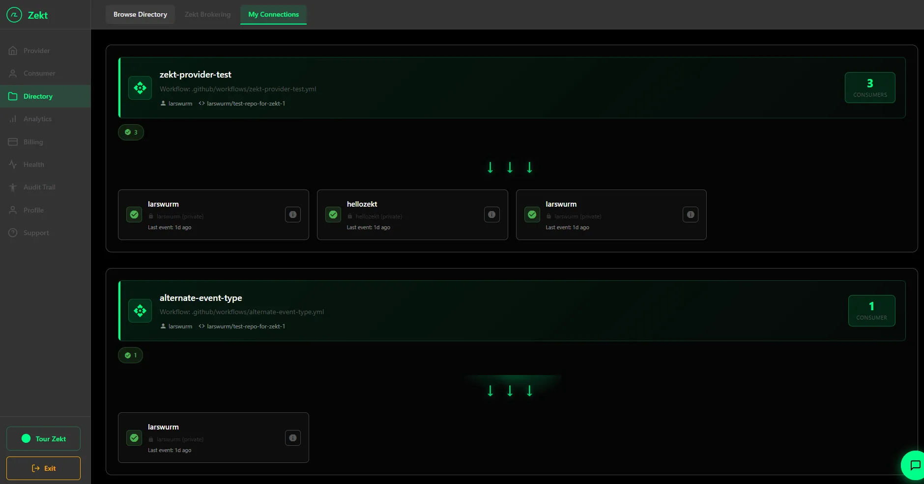Image resolution: width=924 pixels, height=484 pixels.
Task: Go to Health page in sidebar
Action: point(33,164)
